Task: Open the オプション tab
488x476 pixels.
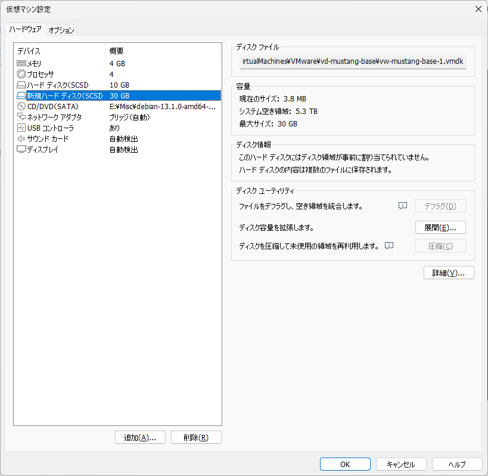Action: pos(61,30)
